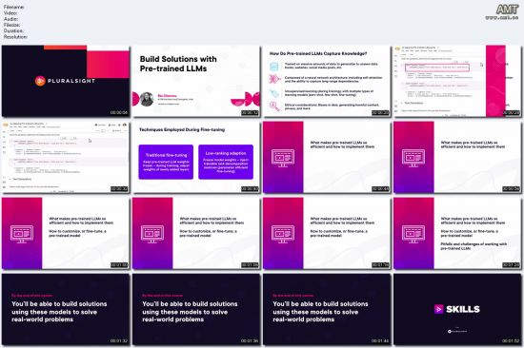
Task: Click the 'Duration:' label
Action: pyautogui.click(x=13, y=30)
